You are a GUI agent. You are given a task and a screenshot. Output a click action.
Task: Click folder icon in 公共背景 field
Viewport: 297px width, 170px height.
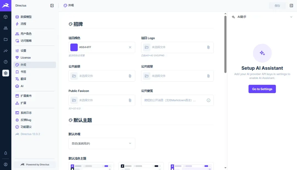147,76
